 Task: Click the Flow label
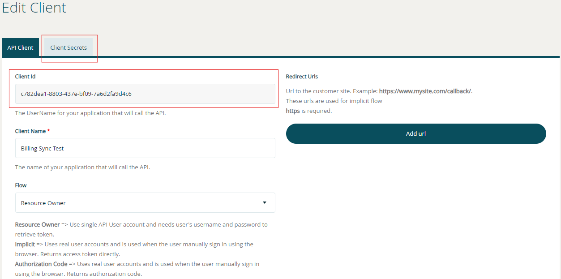pyautogui.click(x=20, y=185)
